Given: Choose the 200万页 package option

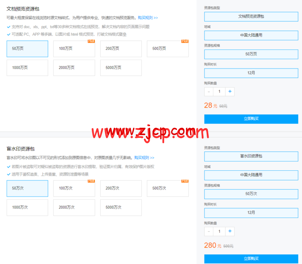Looking at the screenshot, I should pyautogui.click(x=121, y=49).
